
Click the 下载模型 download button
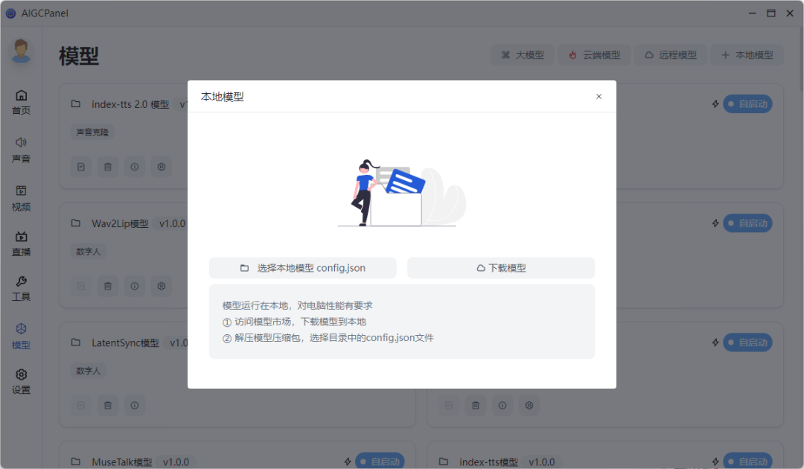click(x=500, y=267)
